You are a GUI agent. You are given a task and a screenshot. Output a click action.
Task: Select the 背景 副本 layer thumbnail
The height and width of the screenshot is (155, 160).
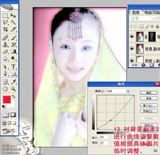(140, 49)
